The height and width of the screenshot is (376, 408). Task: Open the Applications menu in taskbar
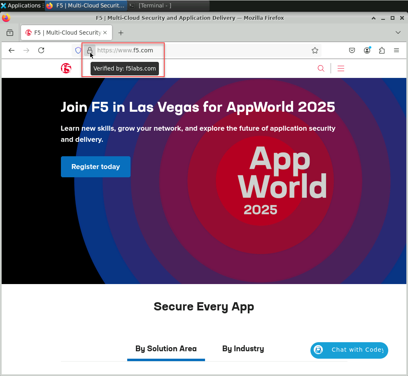pyautogui.click(x=22, y=5)
